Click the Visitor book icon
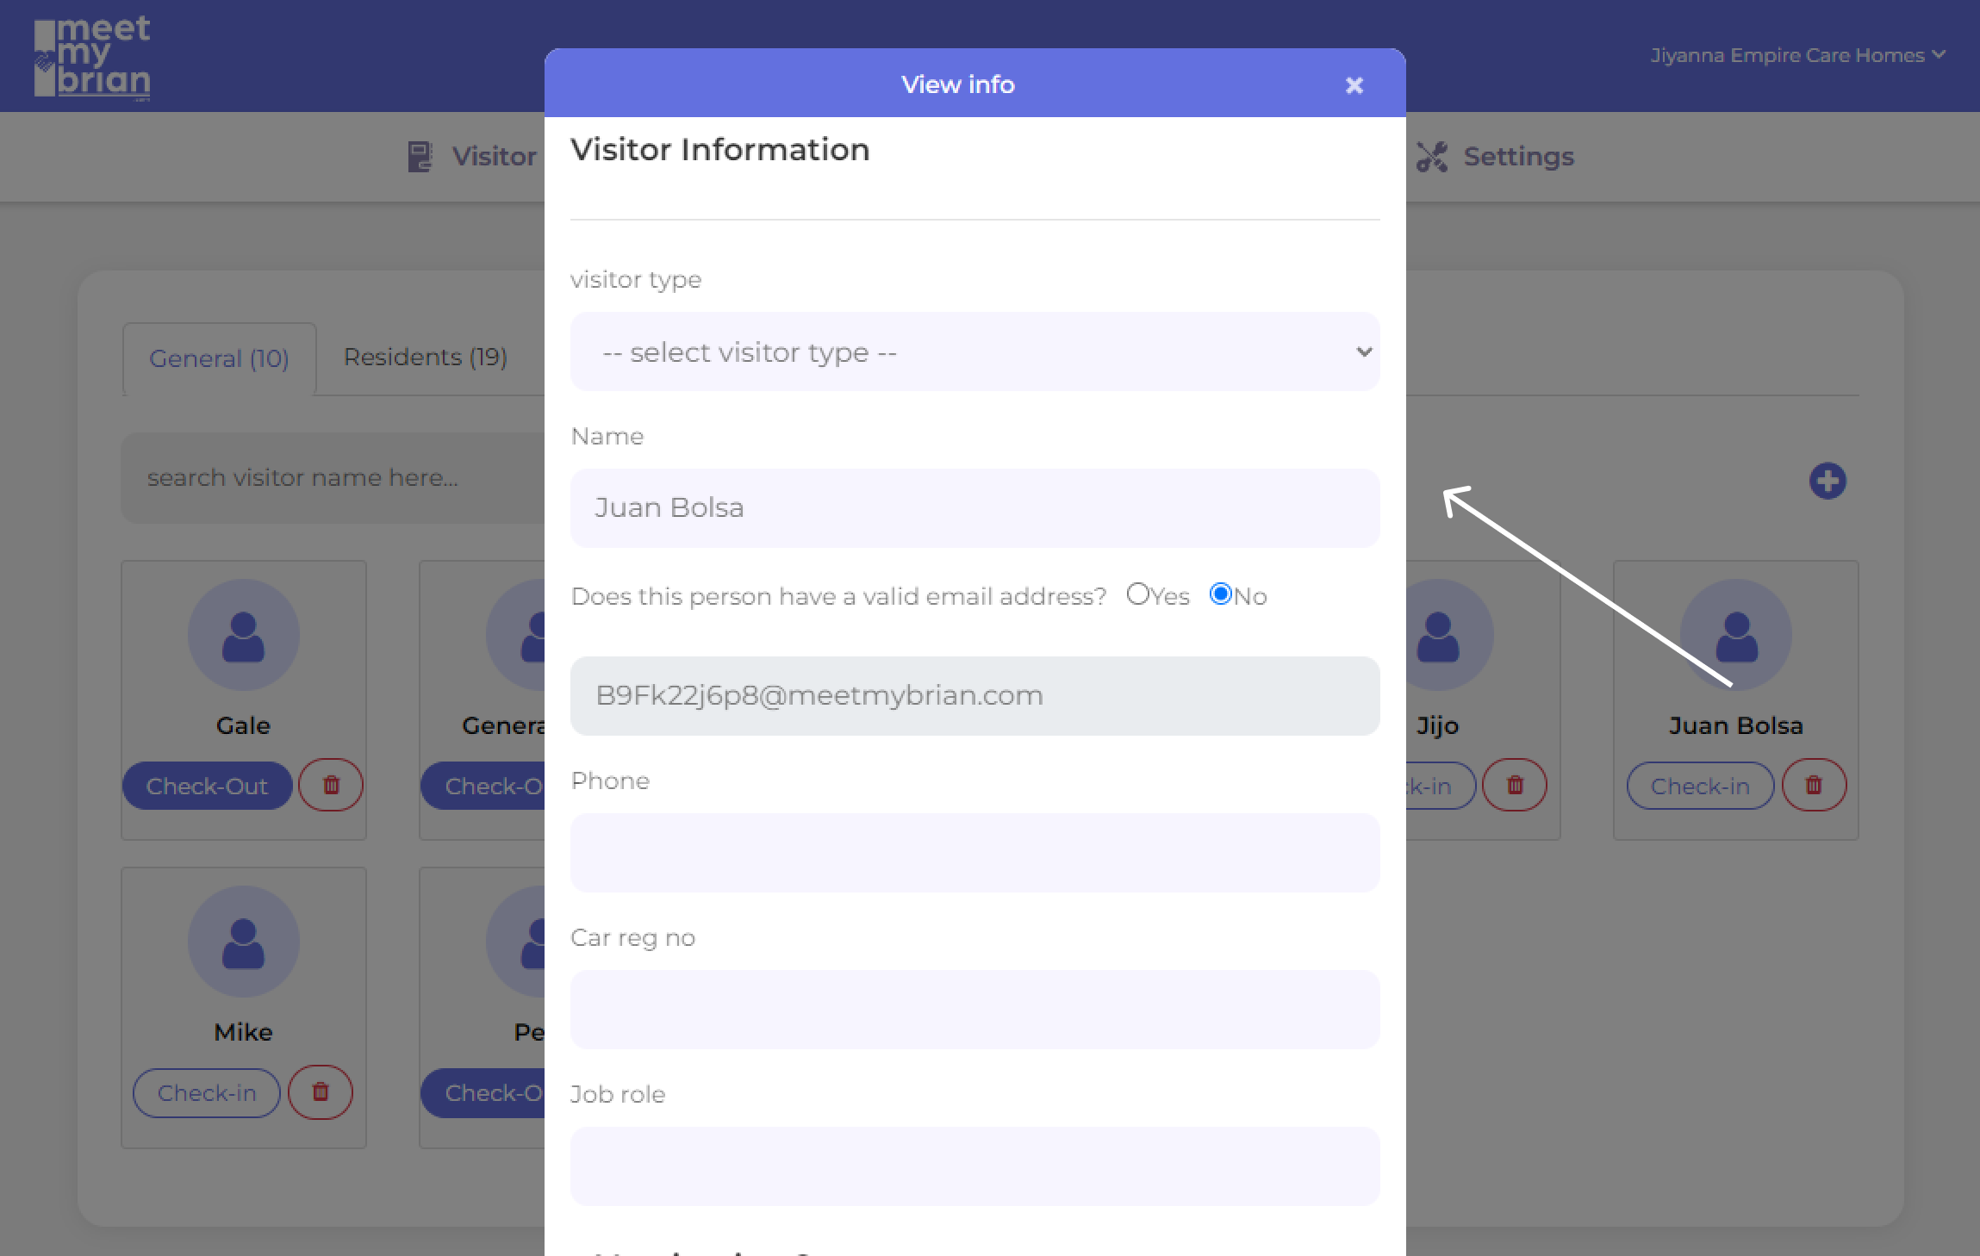Image resolution: width=1980 pixels, height=1256 pixels. pyautogui.click(x=420, y=157)
